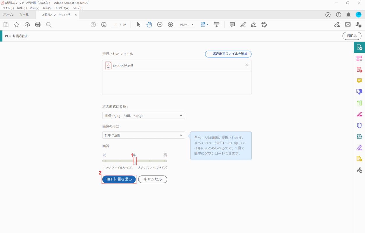Image resolution: width=365 pixels, height=233 pixels.
Task: Open the 92.1% zoom level dropdown
Action: point(187,25)
